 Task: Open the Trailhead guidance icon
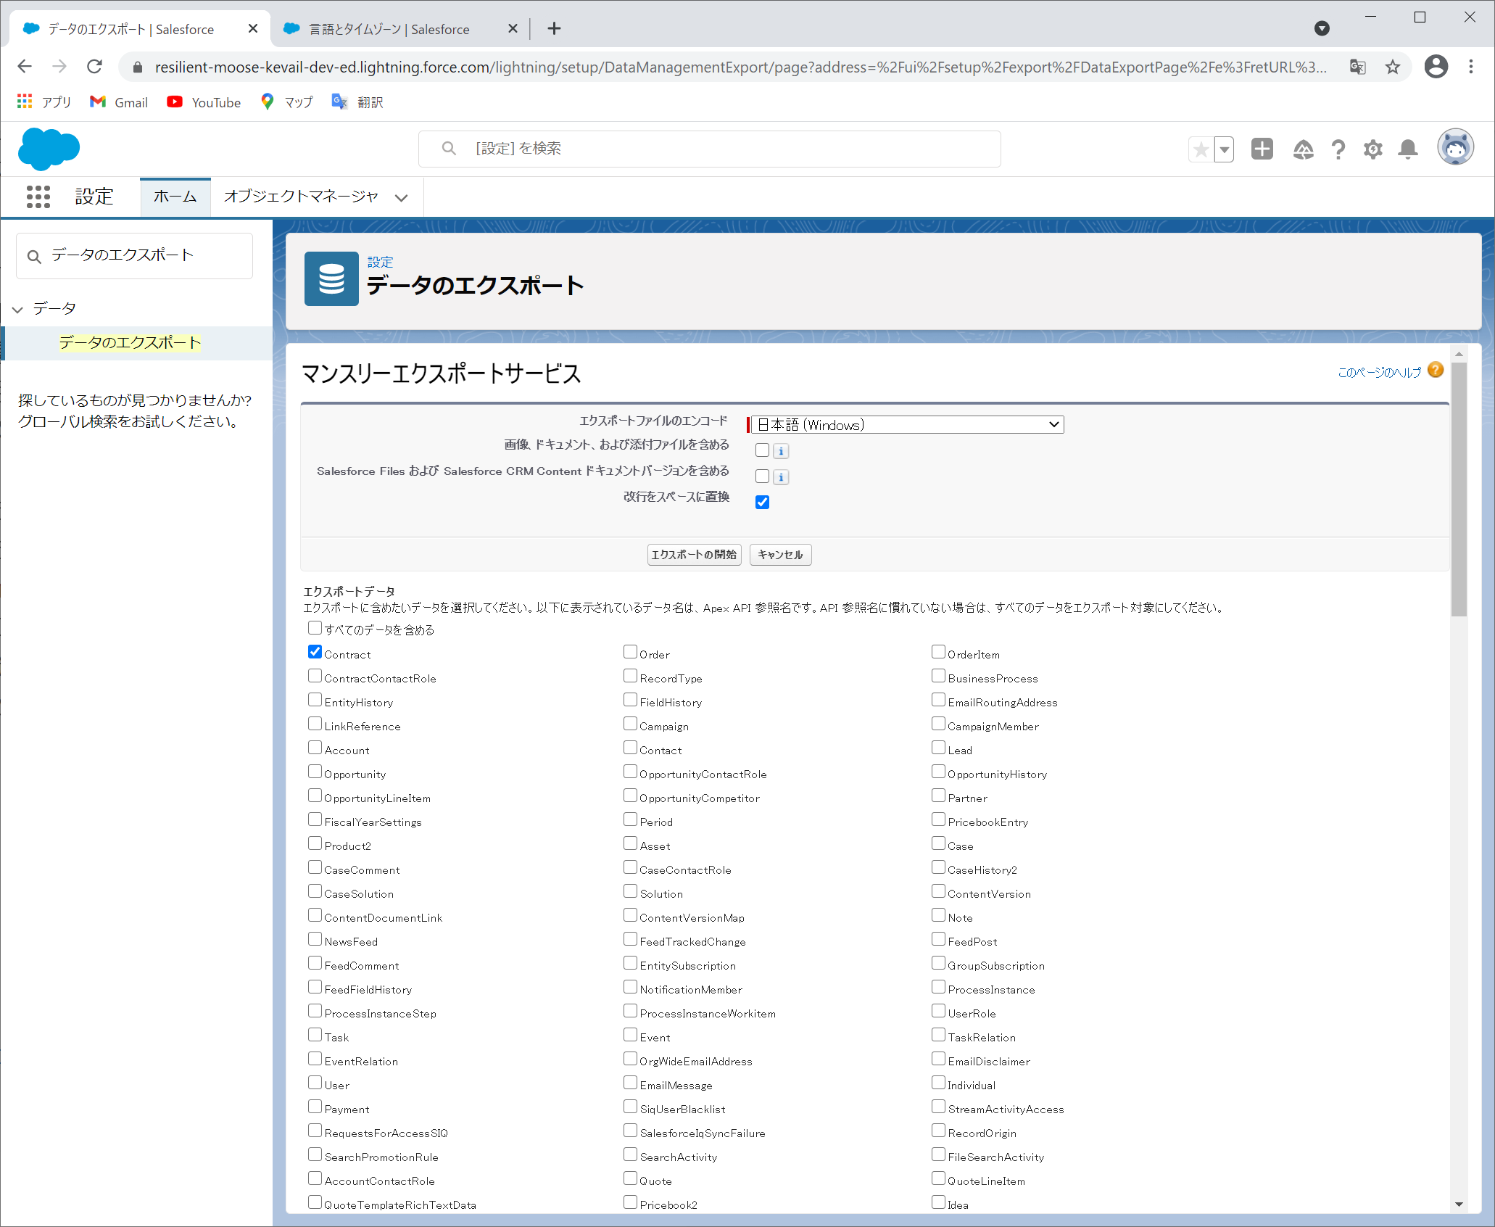(x=1303, y=149)
